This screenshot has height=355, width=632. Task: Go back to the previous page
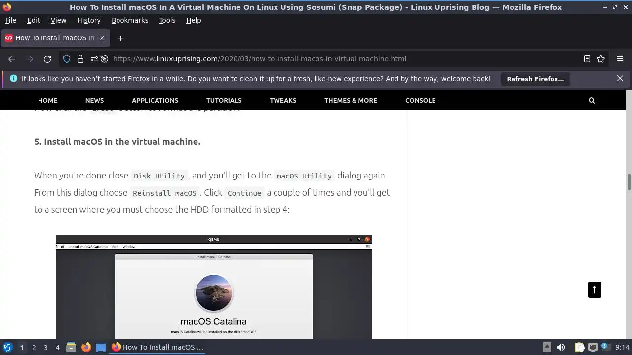12,59
